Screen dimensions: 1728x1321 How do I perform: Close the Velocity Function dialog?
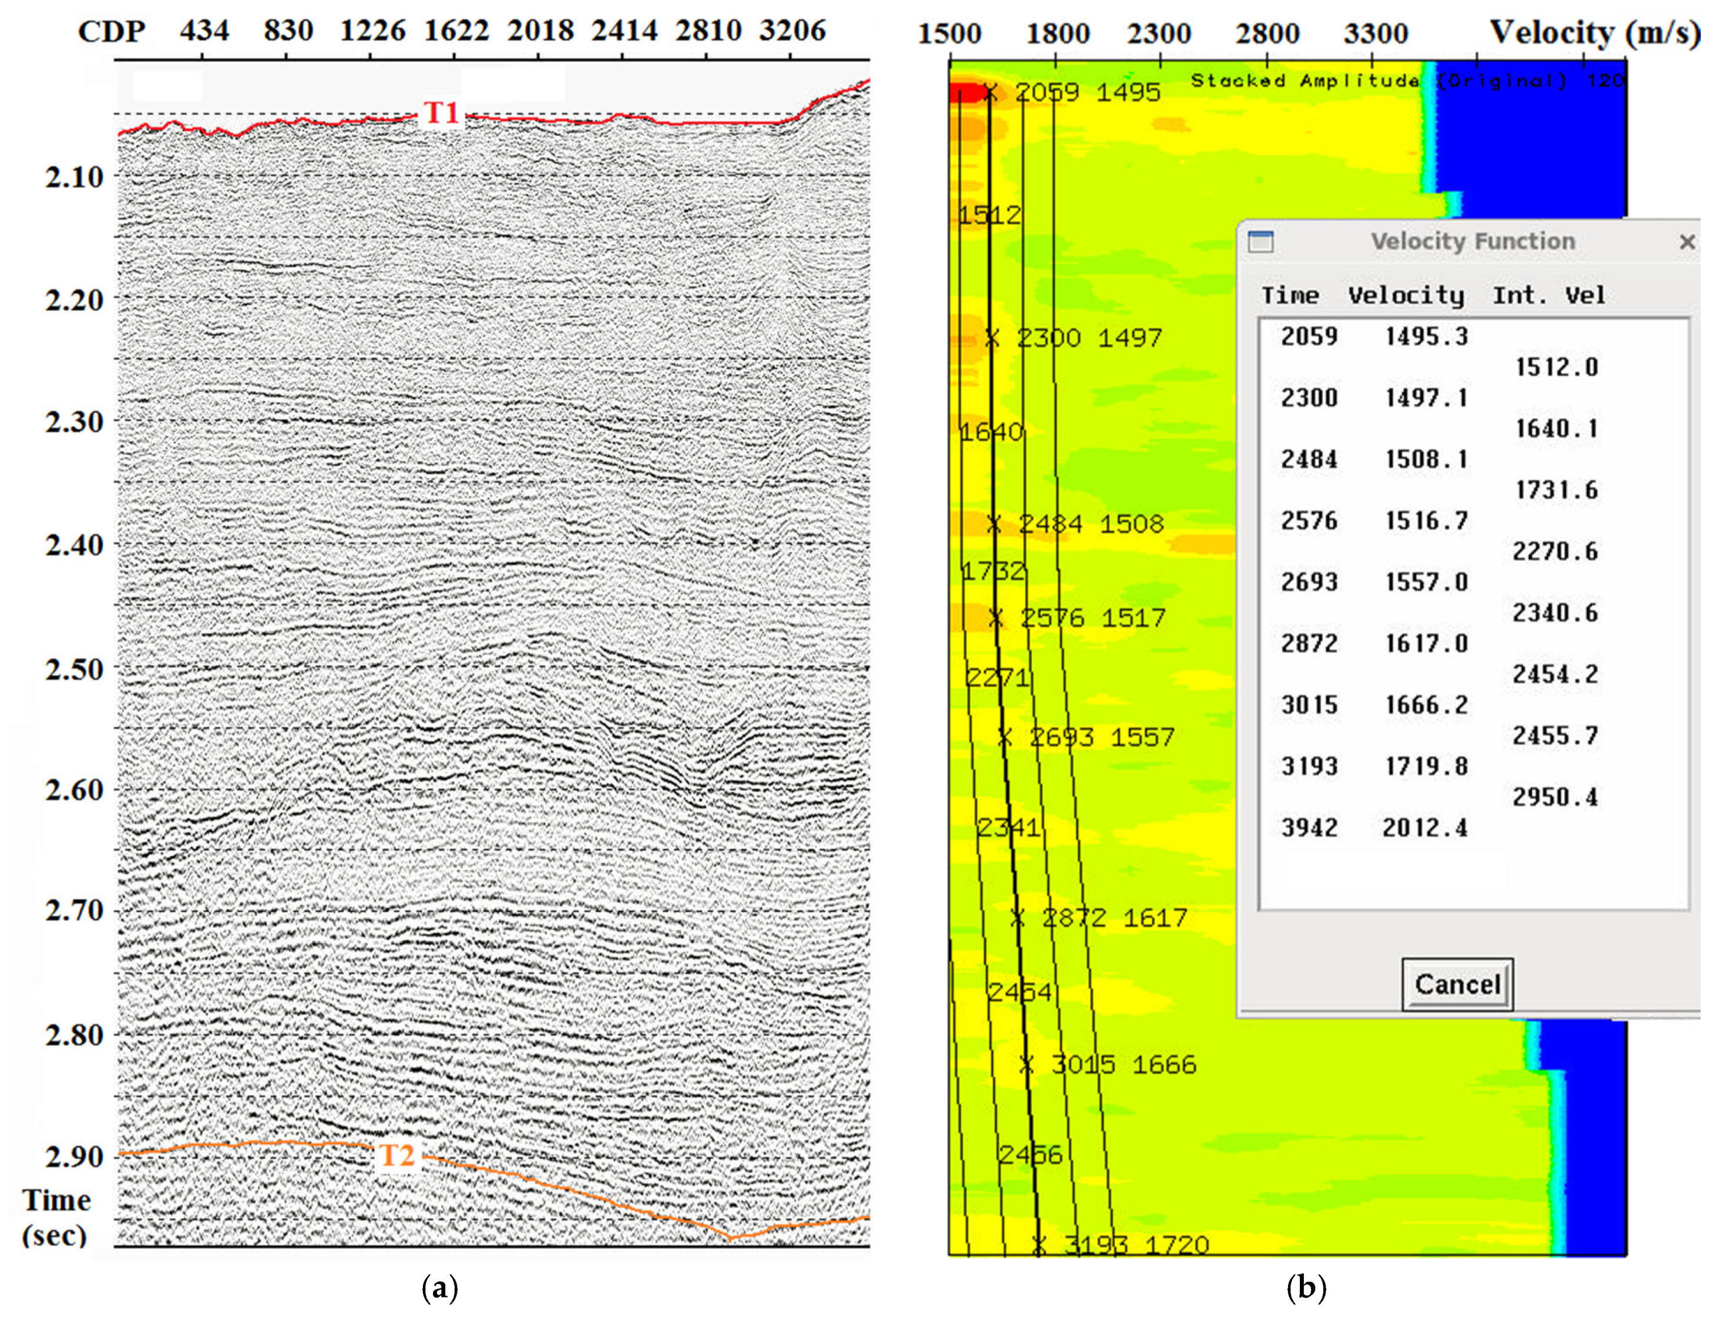1686,241
